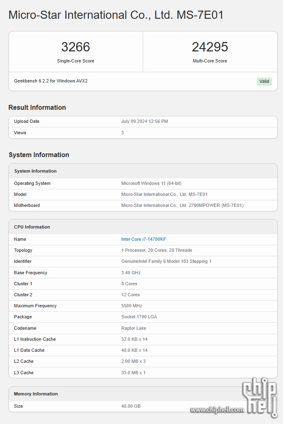
Task: Select the multi-core score 24295
Action: [x=210, y=47]
